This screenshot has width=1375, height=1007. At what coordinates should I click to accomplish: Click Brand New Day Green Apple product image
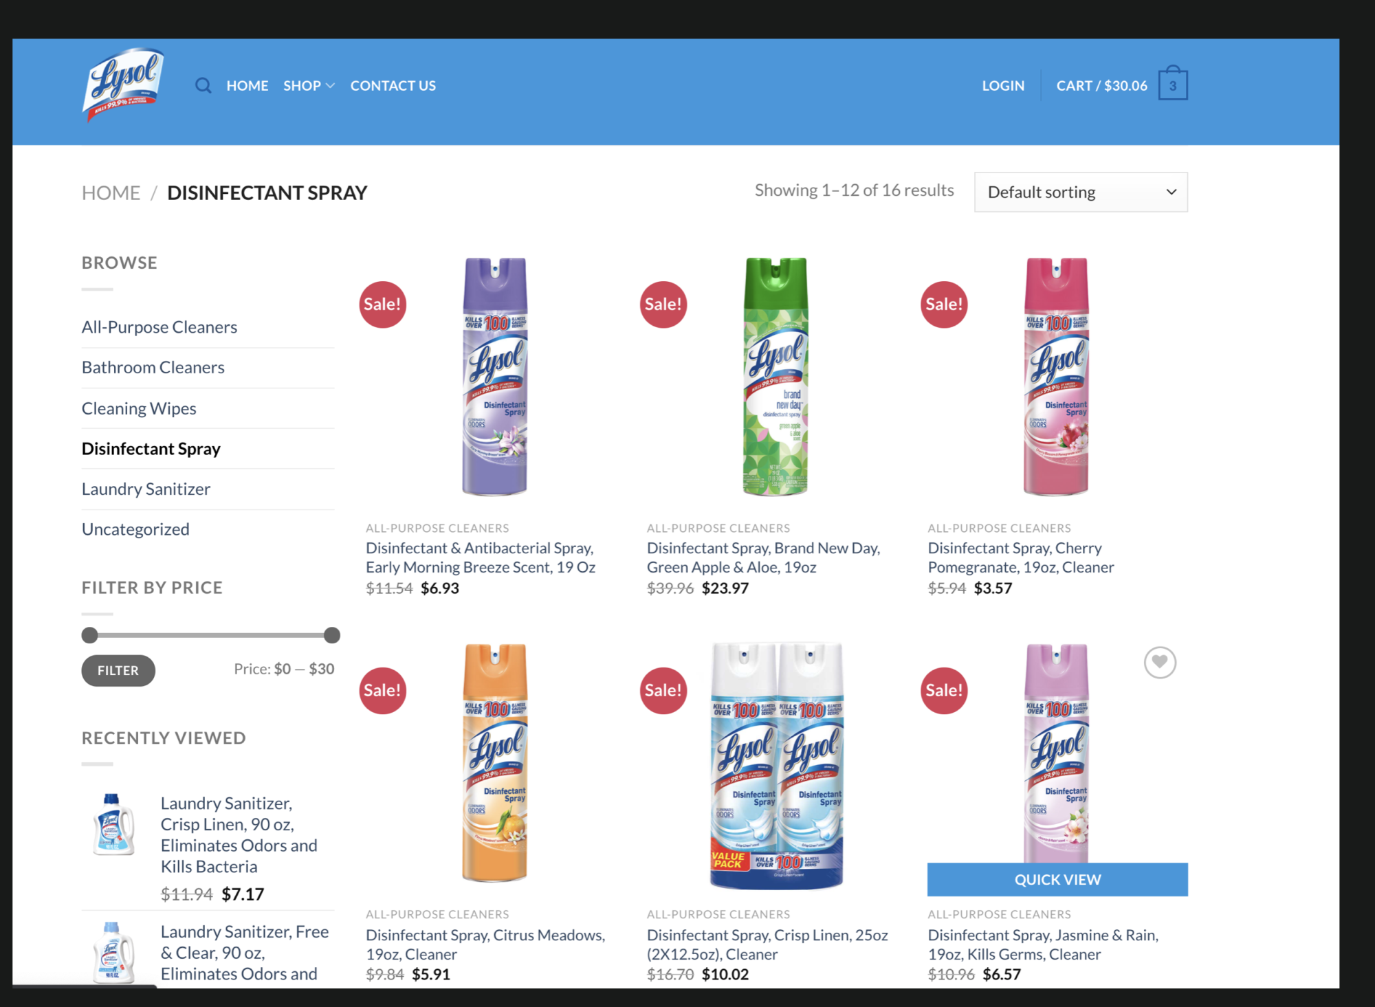pos(776,377)
